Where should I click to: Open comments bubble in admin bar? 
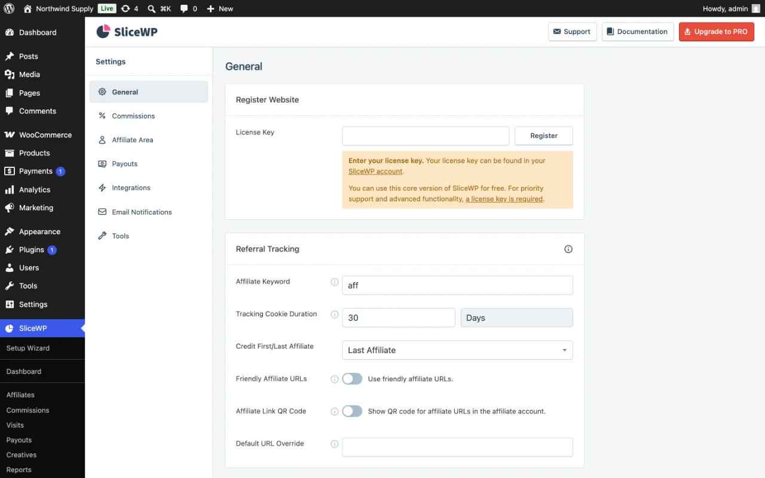coord(188,8)
